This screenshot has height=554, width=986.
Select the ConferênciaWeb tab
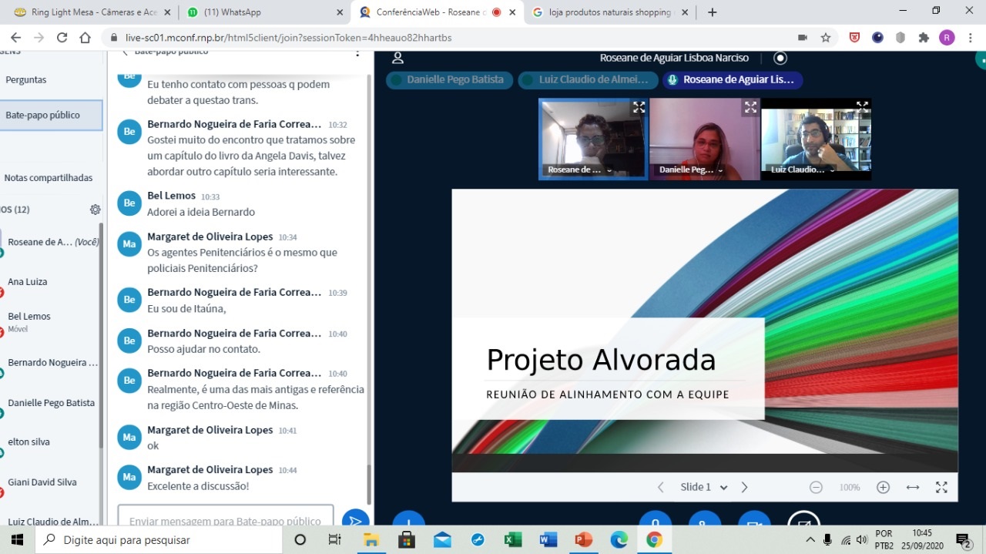pos(437,12)
